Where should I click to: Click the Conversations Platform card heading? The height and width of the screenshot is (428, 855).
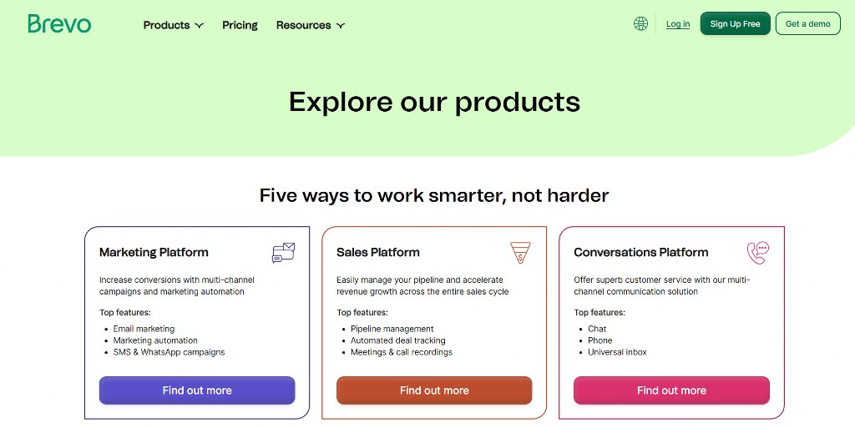point(640,252)
